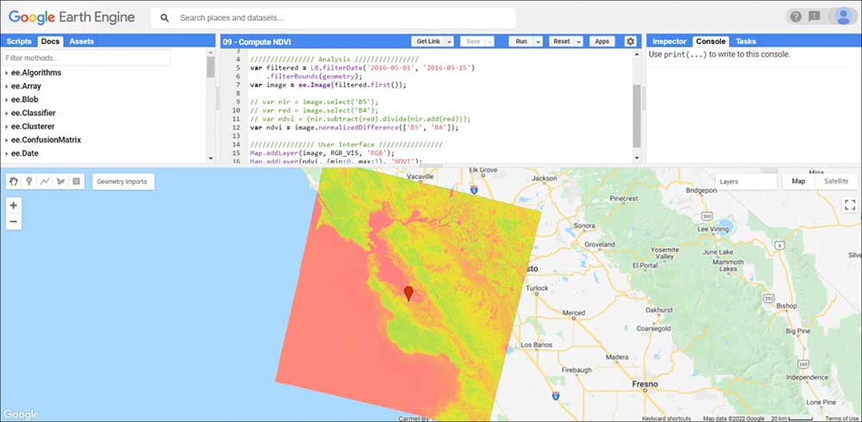
Task: Select the add marker drawing tool
Action: tap(29, 182)
